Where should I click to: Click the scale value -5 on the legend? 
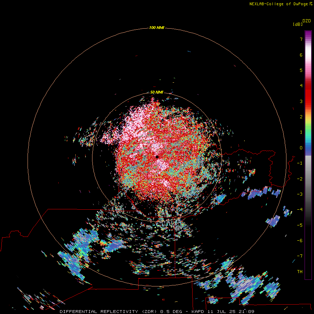300,225
